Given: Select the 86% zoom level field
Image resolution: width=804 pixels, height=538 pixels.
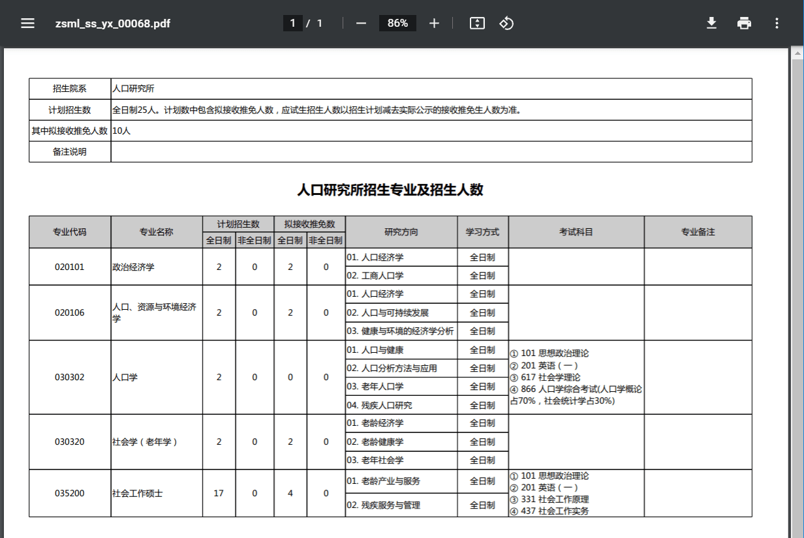Looking at the screenshot, I should pos(397,23).
